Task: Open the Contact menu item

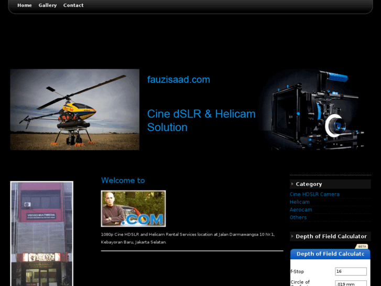Action: click(73, 5)
